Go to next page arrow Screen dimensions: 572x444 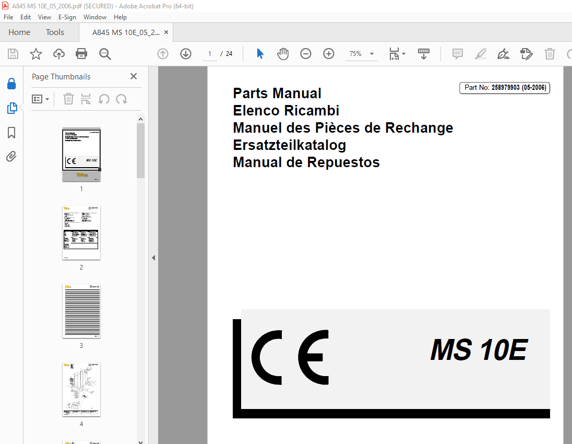(x=186, y=54)
